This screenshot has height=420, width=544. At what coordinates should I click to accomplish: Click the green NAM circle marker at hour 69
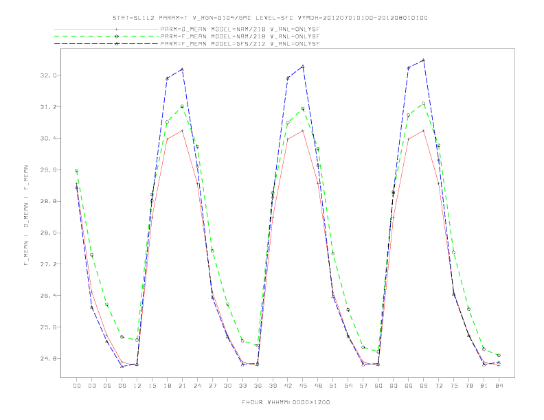(x=424, y=103)
